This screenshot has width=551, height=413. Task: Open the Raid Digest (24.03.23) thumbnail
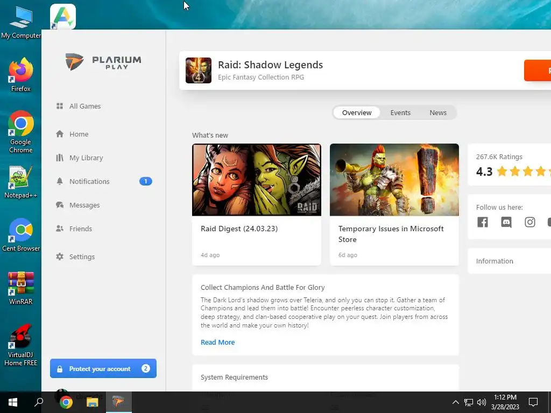(257, 180)
